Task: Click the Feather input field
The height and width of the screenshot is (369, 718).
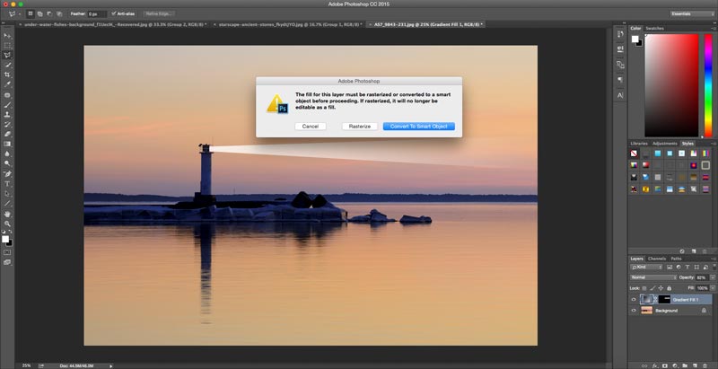Action: [x=97, y=14]
